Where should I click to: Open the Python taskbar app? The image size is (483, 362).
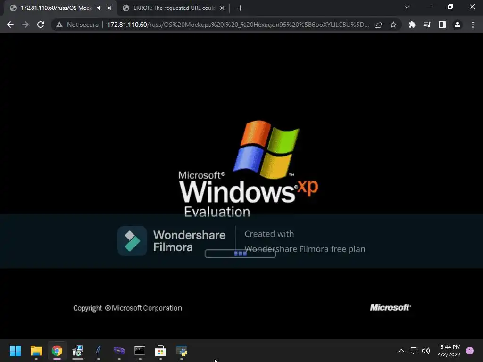click(x=182, y=351)
